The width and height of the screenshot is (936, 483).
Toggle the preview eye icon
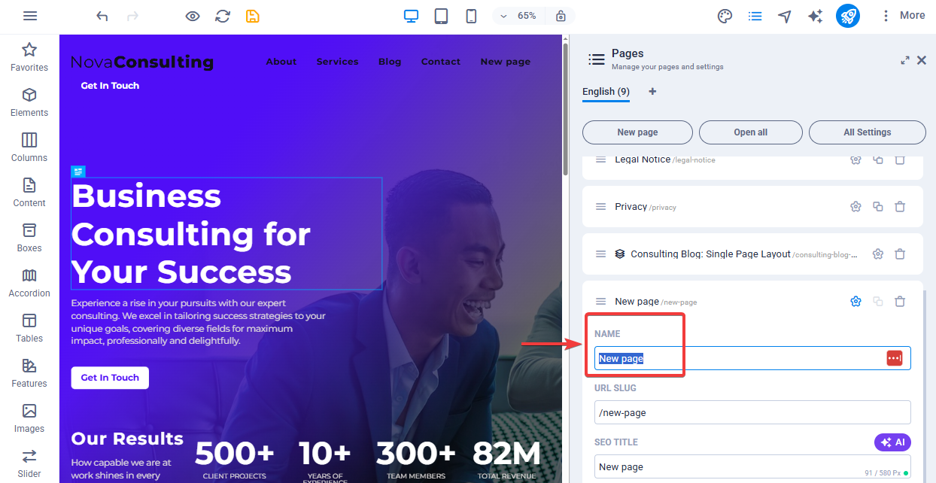(192, 15)
